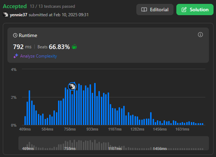Click the 792 ms runtime value
This screenshot has width=216, height=157.
[22, 47]
